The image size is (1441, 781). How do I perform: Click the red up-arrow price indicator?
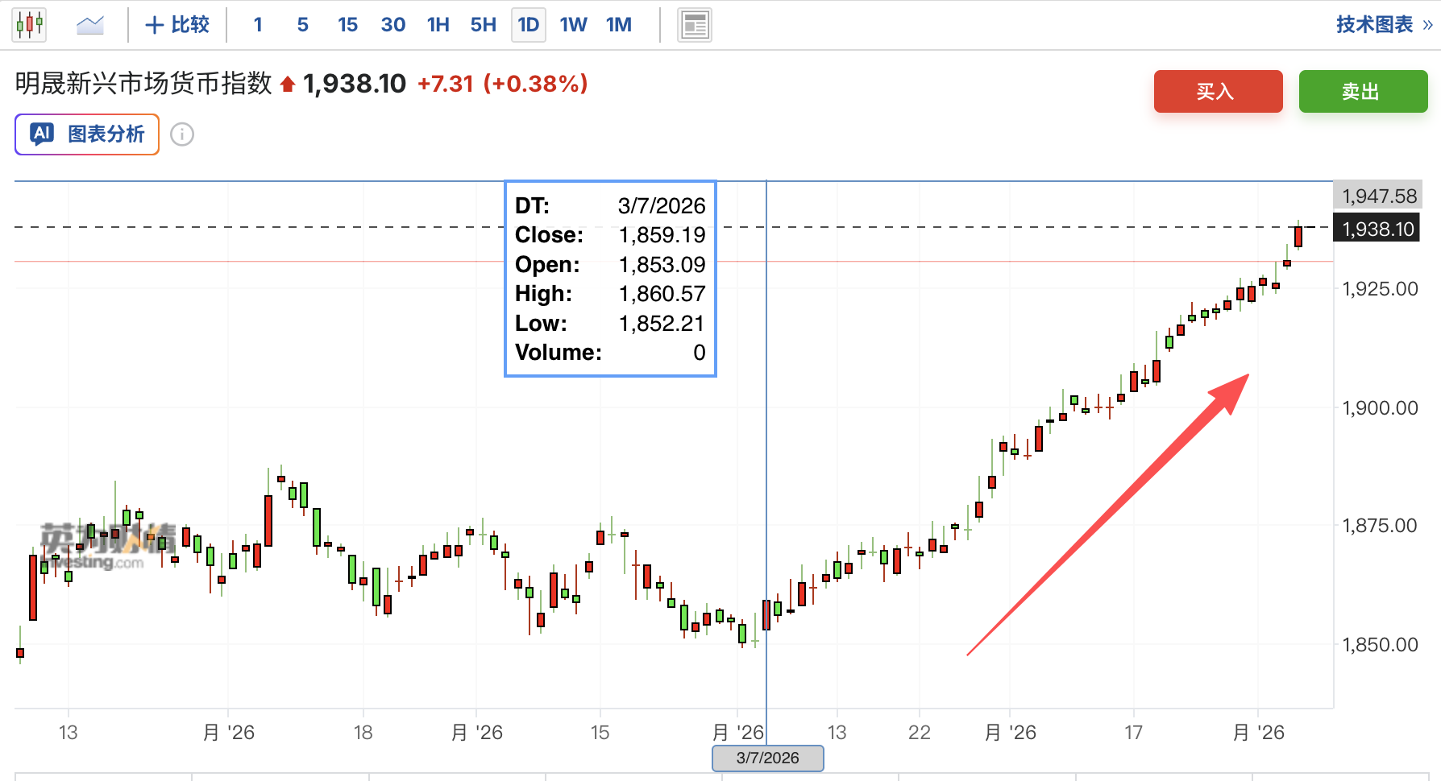click(288, 85)
